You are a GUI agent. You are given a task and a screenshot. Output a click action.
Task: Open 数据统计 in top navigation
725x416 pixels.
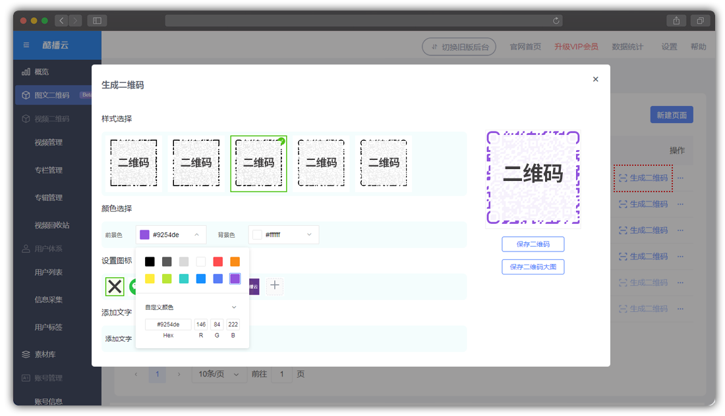[627, 47]
